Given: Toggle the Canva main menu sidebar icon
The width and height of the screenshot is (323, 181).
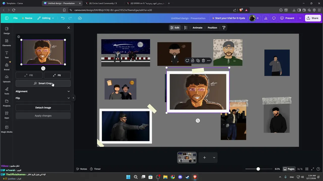Looking at the screenshot, I should click(7, 18).
